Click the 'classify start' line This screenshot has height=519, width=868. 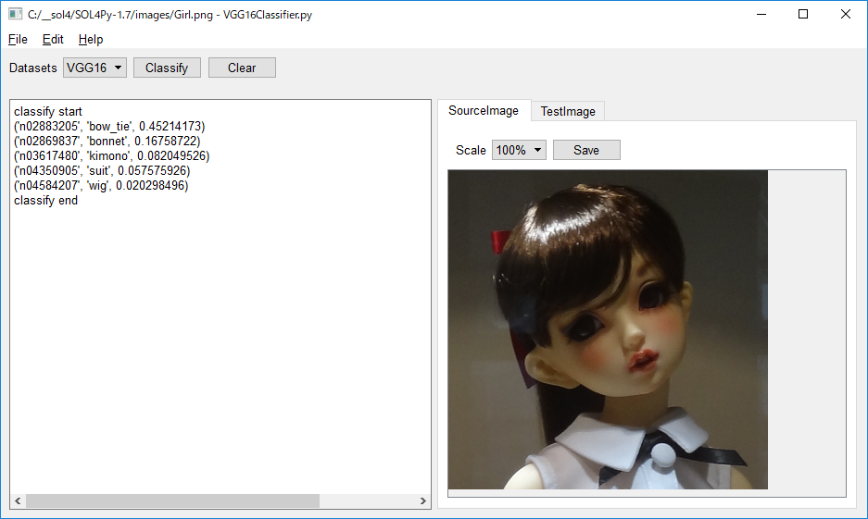[x=48, y=111]
